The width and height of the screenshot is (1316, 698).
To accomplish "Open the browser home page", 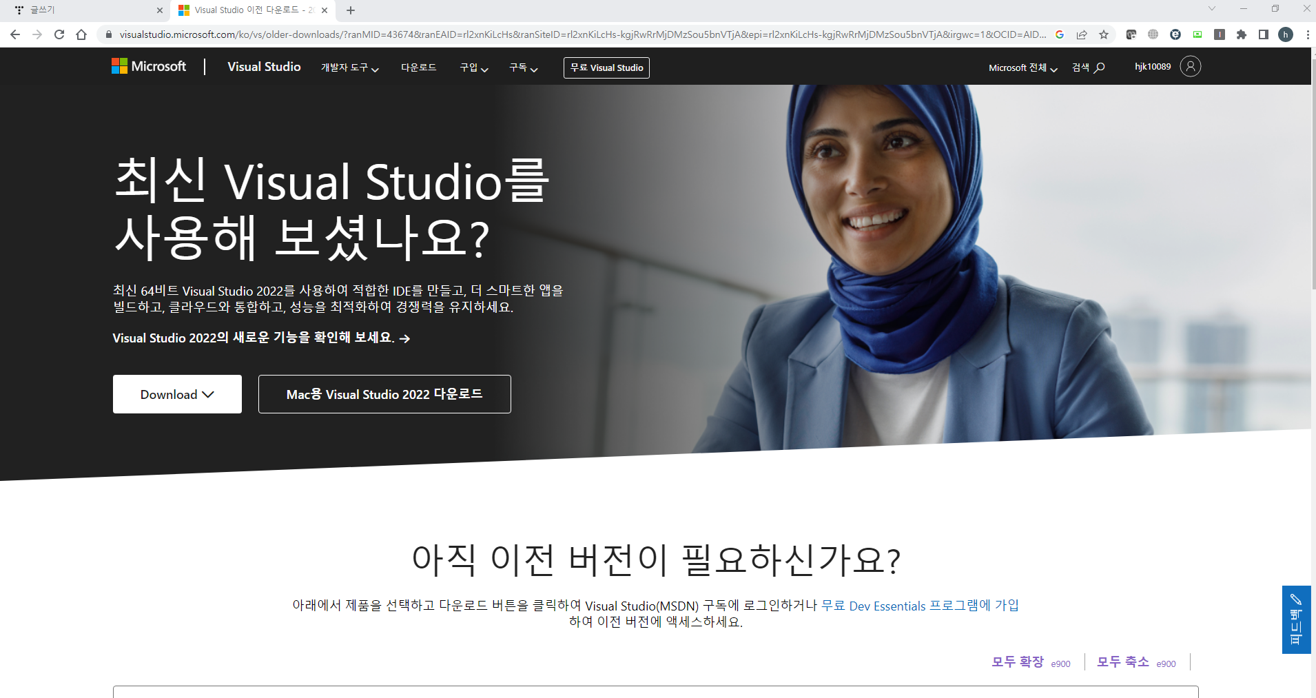I will (x=81, y=34).
